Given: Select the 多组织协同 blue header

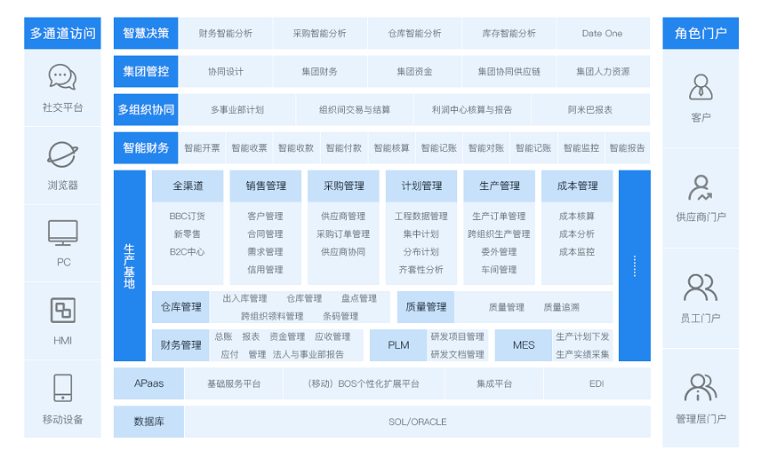Looking at the screenshot, I should point(146,109).
